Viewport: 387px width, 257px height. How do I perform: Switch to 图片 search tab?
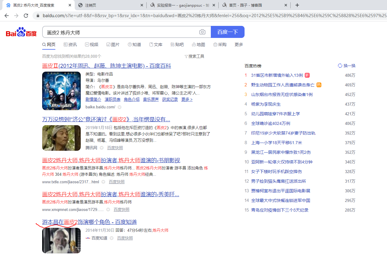coord(113,45)
